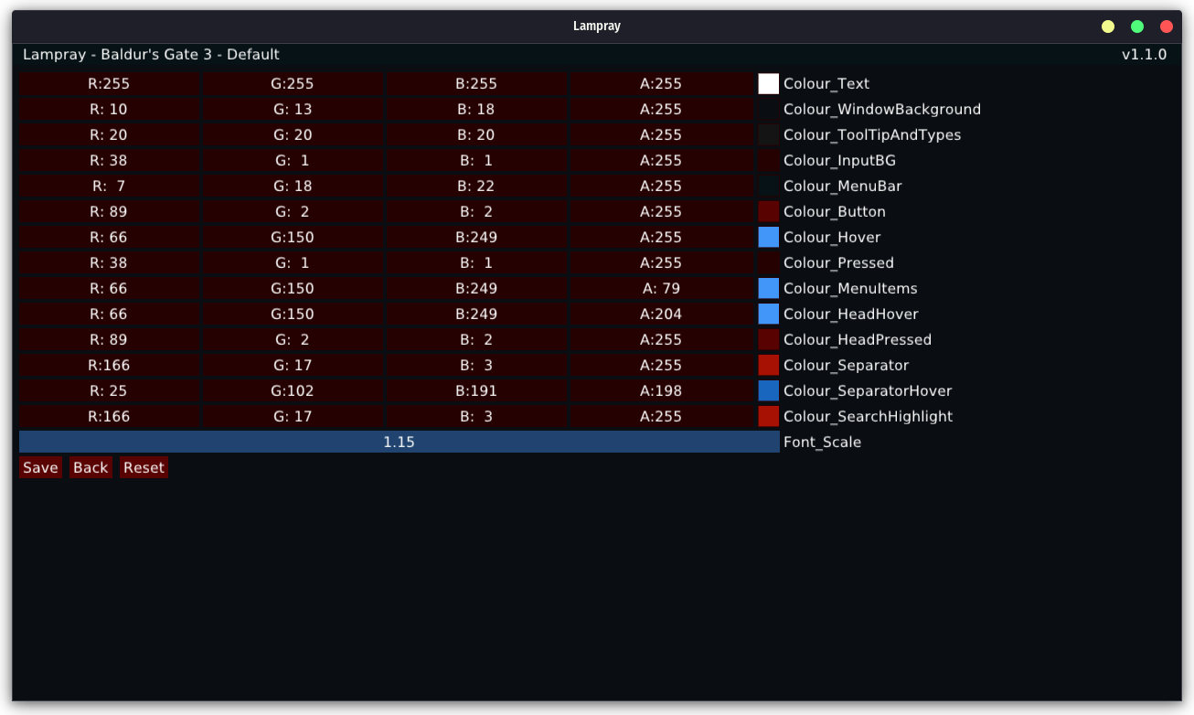Click the G field of Colour_InputBG
1194x715 pixels.
tap(293, 160)
